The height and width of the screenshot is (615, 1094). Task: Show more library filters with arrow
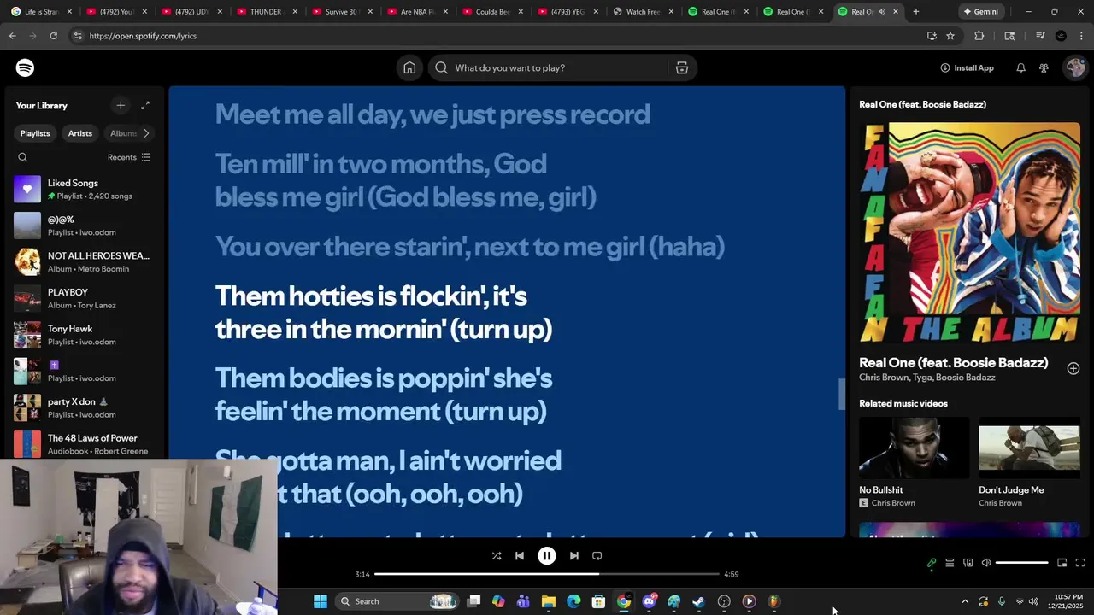coord(146,133)
